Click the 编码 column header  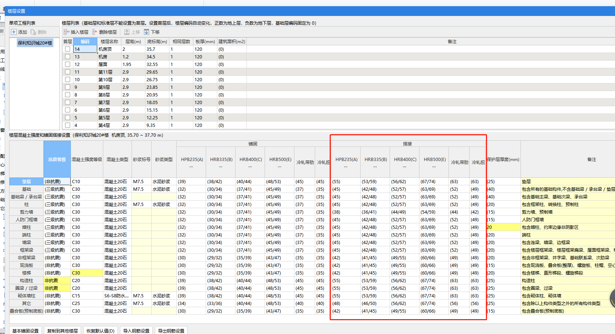tap(85, 41)
